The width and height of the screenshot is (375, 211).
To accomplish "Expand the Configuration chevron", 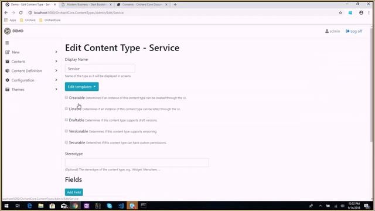I will click(56, 80).
